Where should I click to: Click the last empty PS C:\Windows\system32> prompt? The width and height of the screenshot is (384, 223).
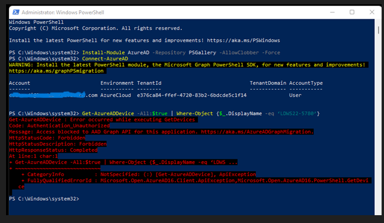44,199
